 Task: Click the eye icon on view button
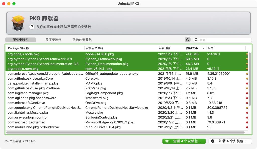pyautogui.click(x=167, y=141)
